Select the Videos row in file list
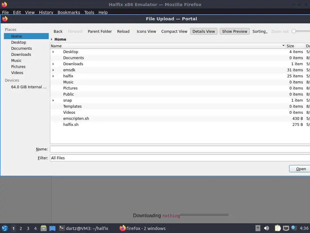This screenshot has width=310, height=233. (x=180, y=113)
